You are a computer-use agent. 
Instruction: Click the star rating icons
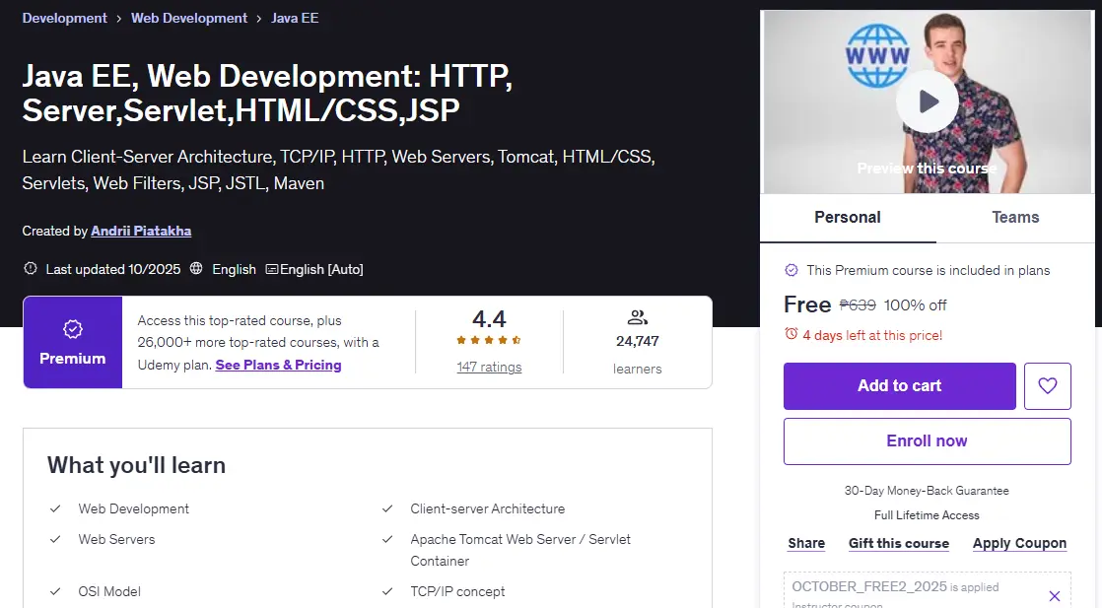tap(489, 340)
